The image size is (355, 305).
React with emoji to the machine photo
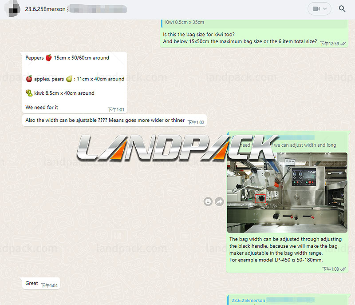click(x=208, y=201)
